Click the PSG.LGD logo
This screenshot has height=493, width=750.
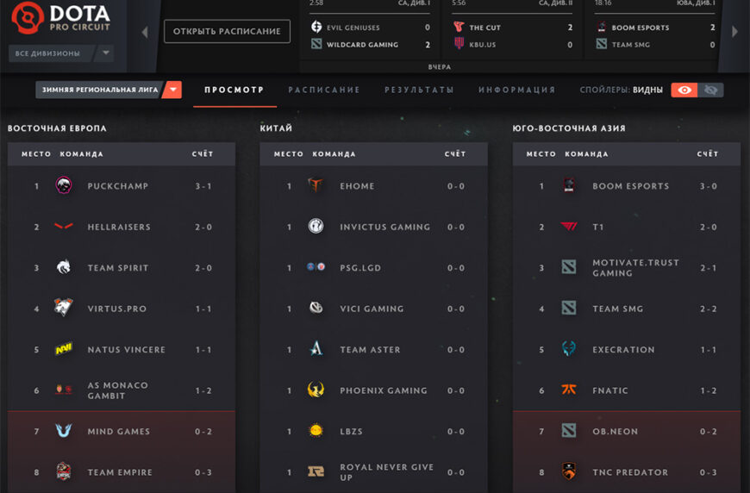click(x=316, y=267)
